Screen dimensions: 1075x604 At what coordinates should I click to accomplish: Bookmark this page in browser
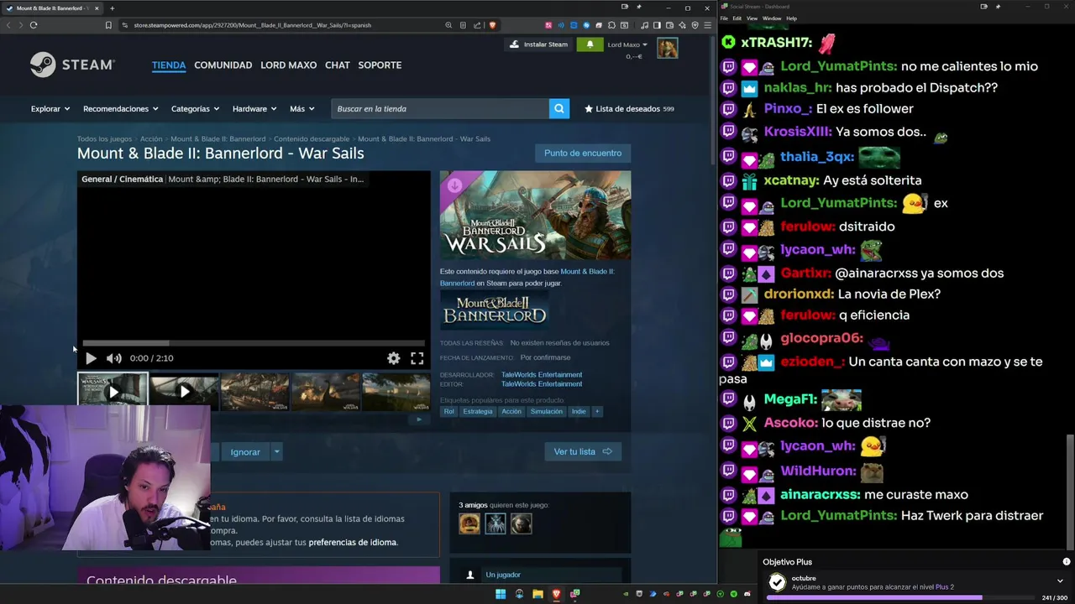click(x=108, y=25)
